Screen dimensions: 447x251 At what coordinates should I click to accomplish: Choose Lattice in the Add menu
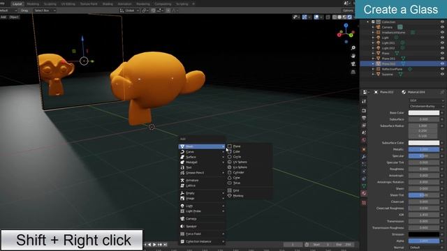click(202, 185)
